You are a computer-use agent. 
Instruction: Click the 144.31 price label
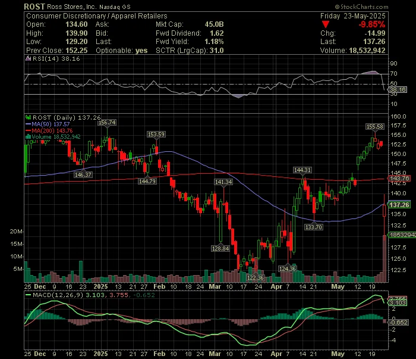(302, 170)
